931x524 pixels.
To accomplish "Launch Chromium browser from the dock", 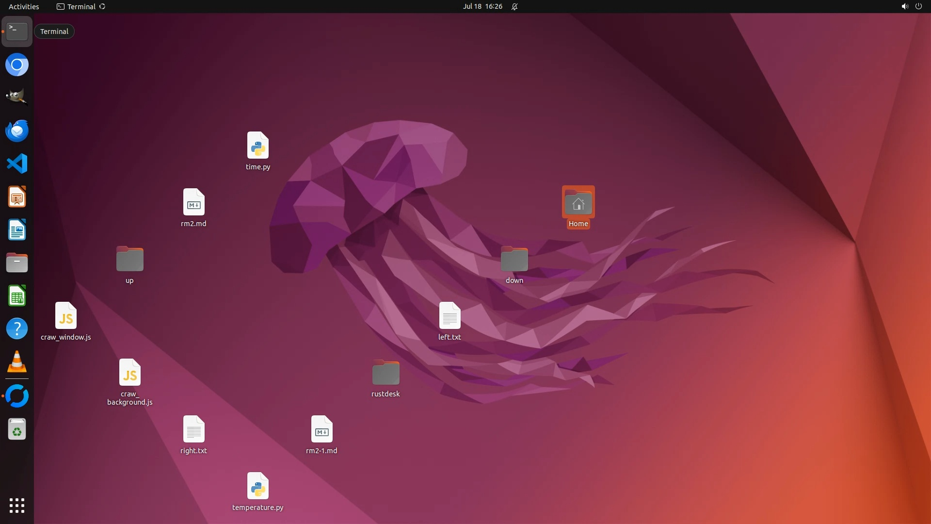I will (x=17, y=65).
